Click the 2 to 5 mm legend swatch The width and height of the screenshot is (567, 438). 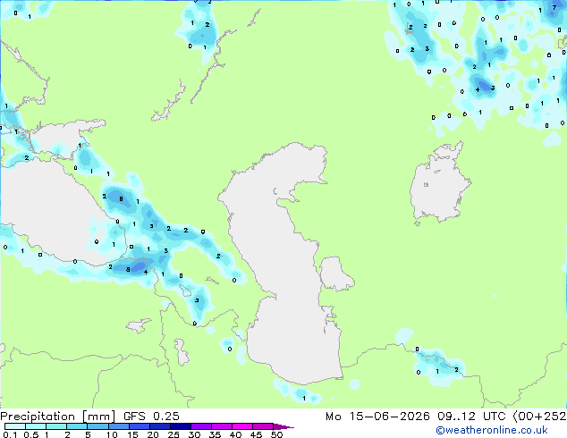pyautogui.click(x=77, y=426)
